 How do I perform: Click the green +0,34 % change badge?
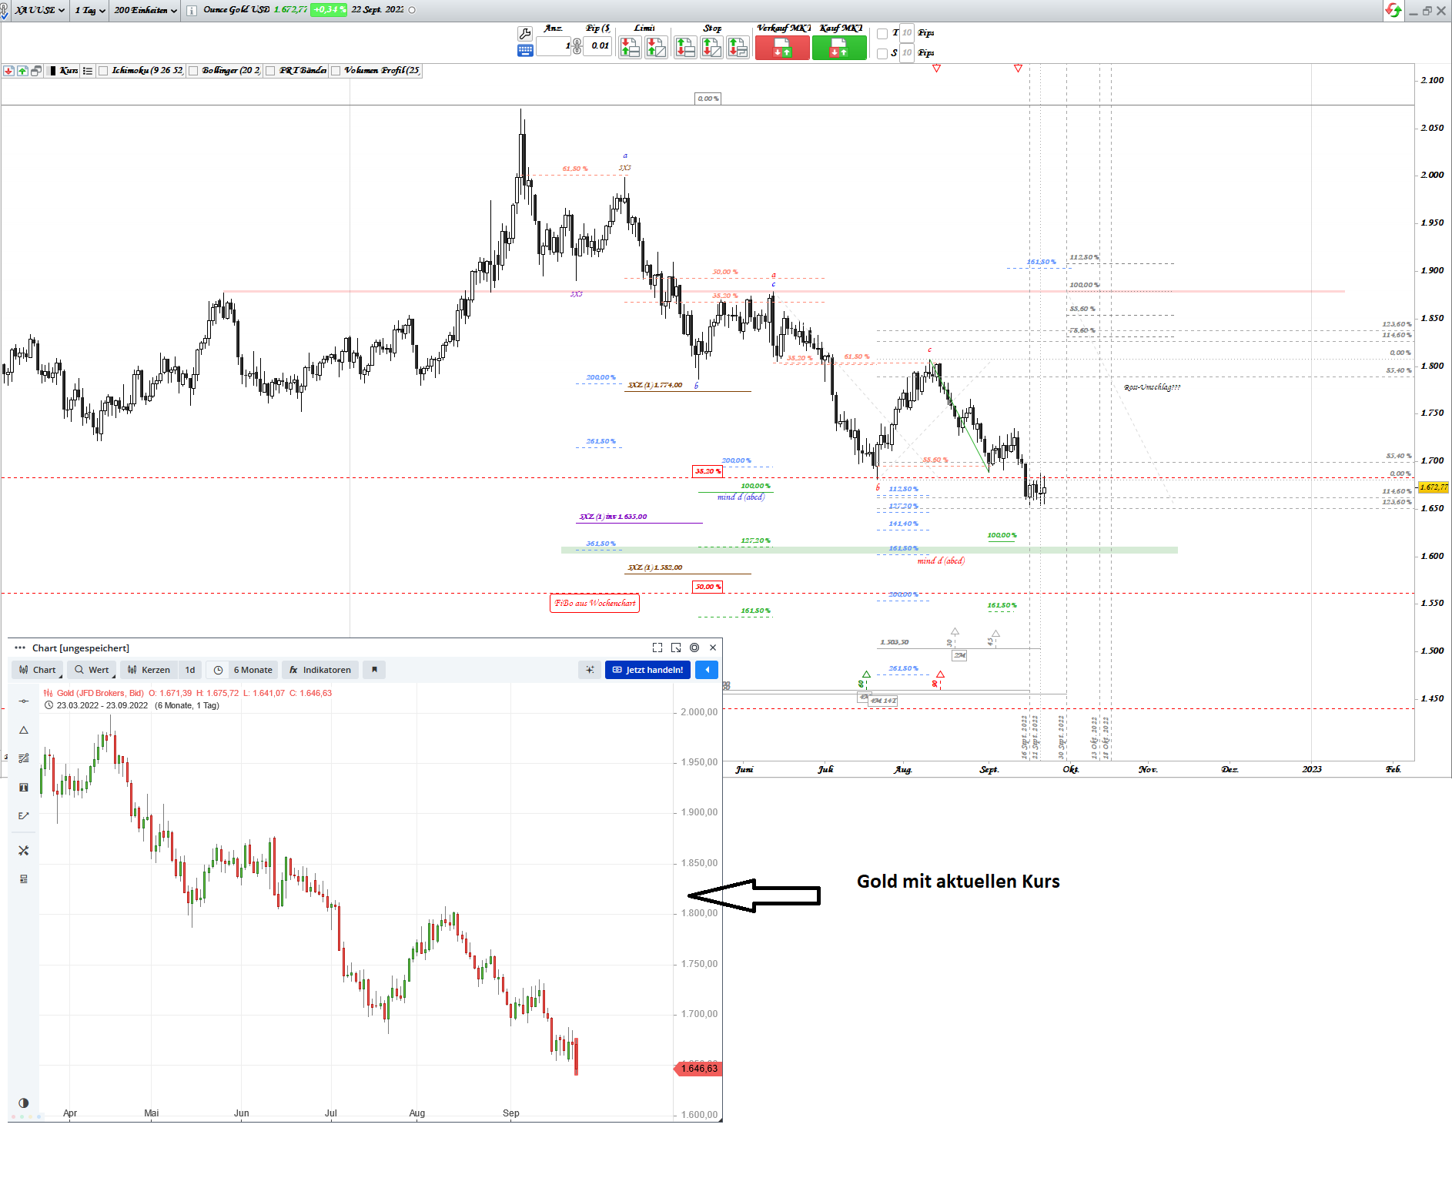tap(329, 10)
